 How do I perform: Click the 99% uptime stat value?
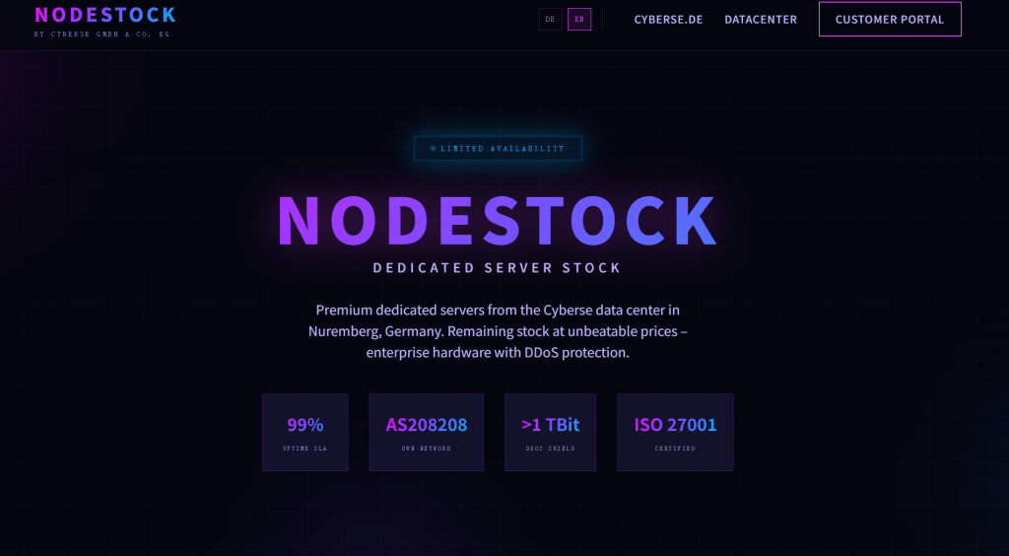click(305, 425)
